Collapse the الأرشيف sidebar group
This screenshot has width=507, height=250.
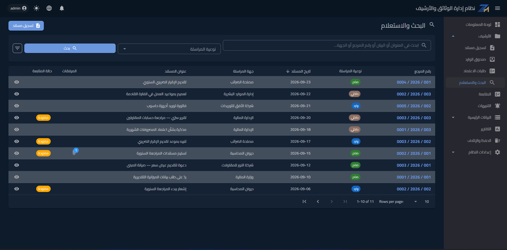475,36
